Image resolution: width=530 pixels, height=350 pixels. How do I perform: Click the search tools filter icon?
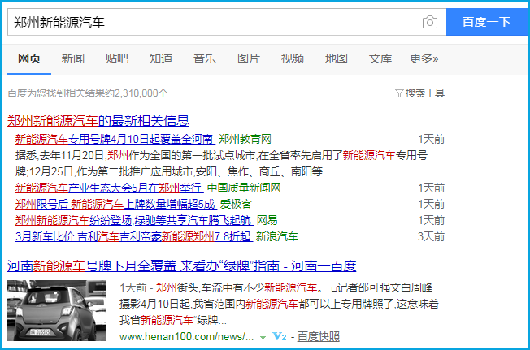(399, 93)
